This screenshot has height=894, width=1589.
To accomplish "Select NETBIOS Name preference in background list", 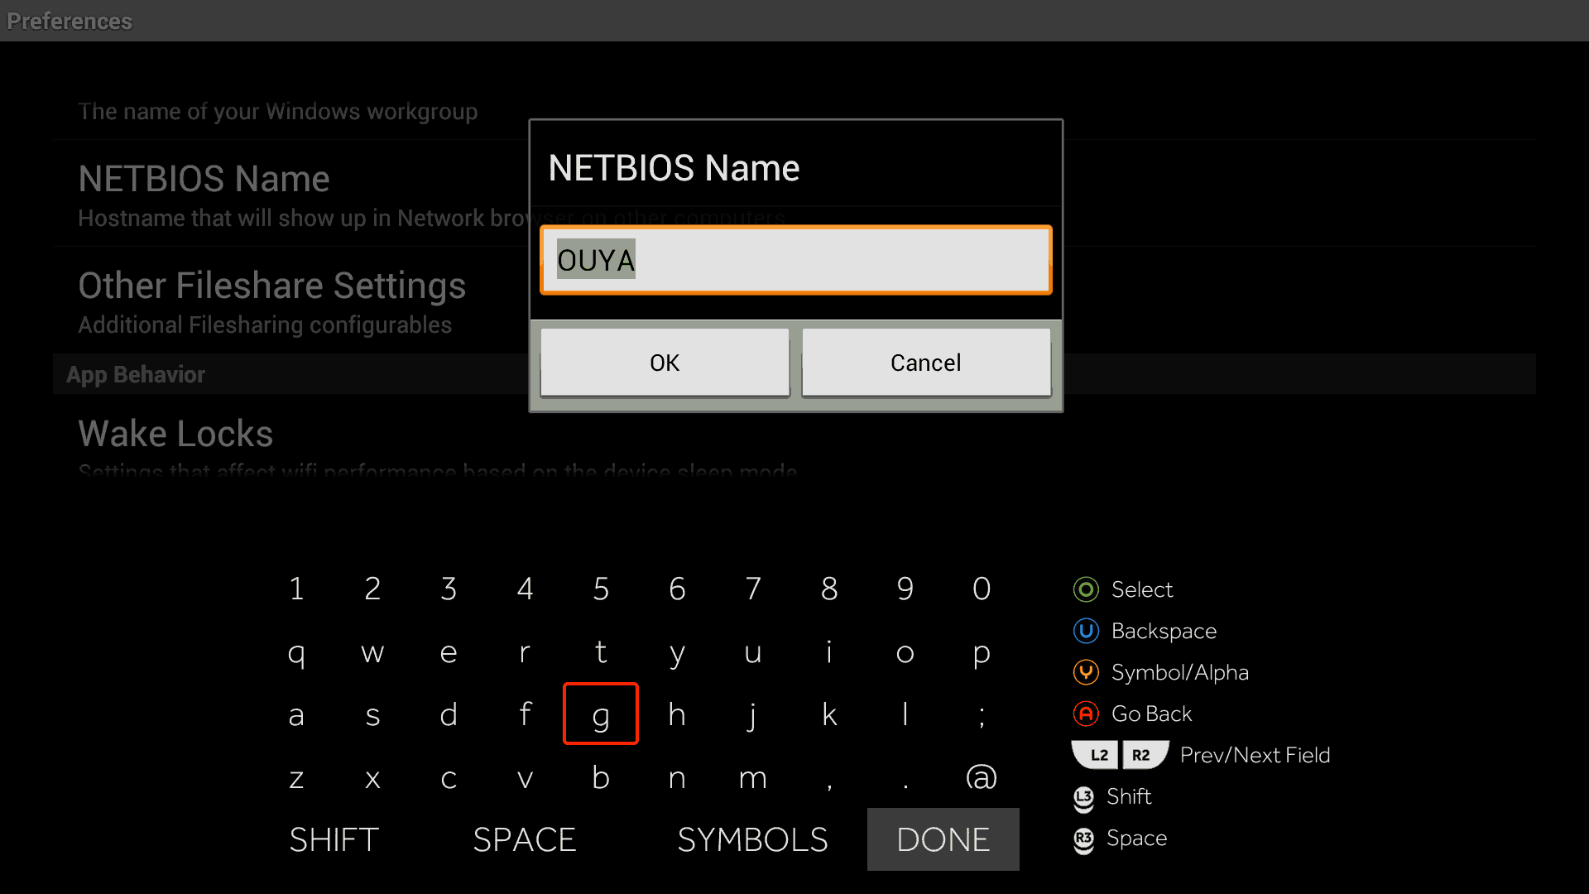I will coord(290,194).
